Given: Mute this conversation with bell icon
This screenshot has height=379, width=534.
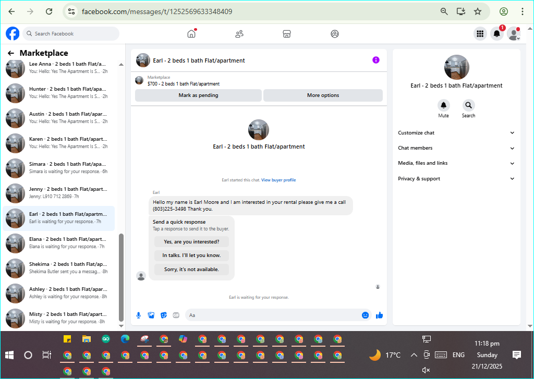Looking at the screenshot, I should click(443, 105).
